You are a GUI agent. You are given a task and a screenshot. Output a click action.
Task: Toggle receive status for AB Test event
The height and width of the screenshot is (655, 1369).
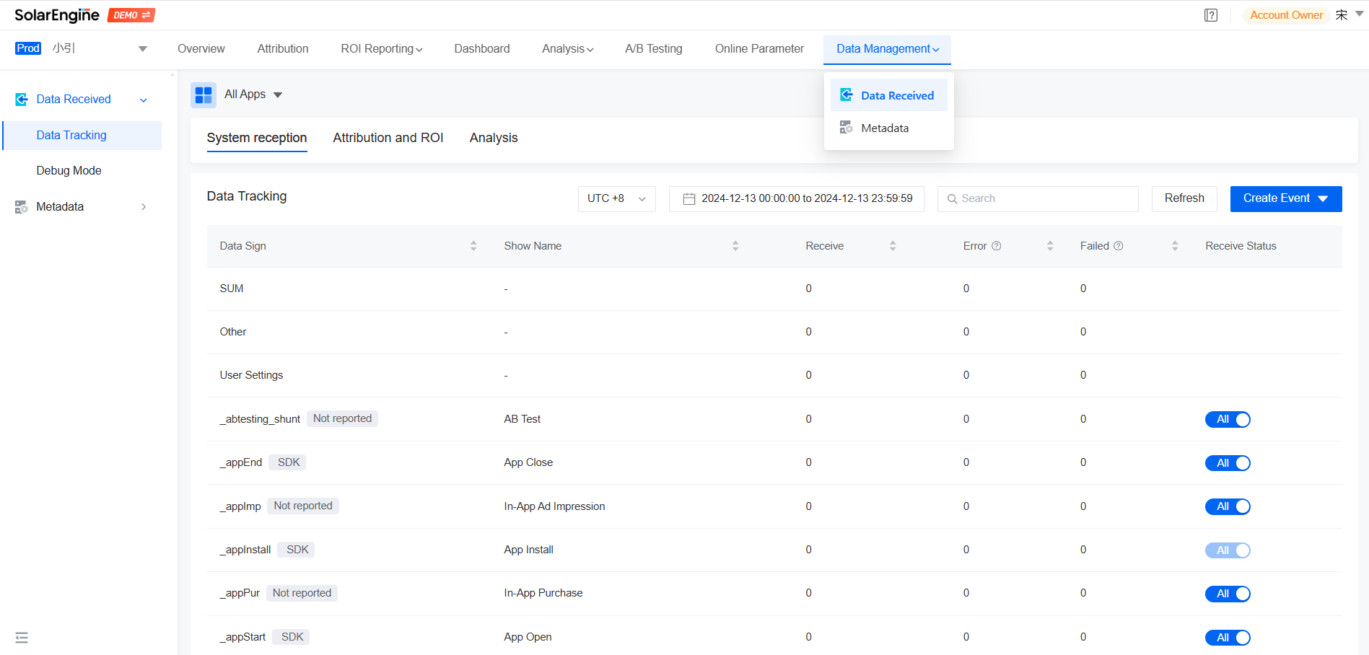point(1228,419)
